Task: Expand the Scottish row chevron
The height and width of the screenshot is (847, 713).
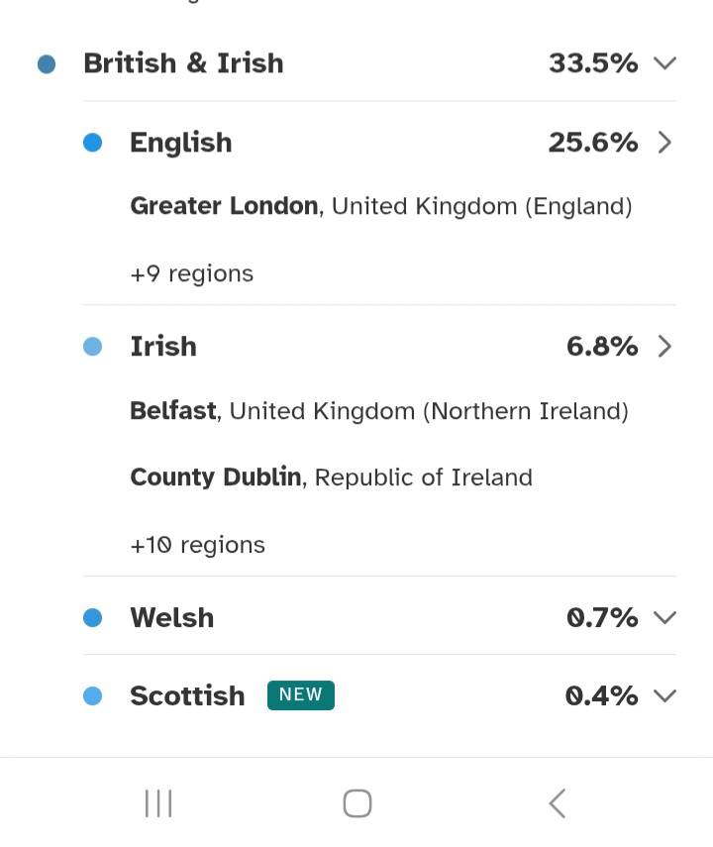Action: click(664, 696)
